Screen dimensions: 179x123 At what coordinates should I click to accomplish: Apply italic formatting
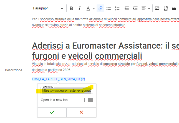tap(80, 8)
